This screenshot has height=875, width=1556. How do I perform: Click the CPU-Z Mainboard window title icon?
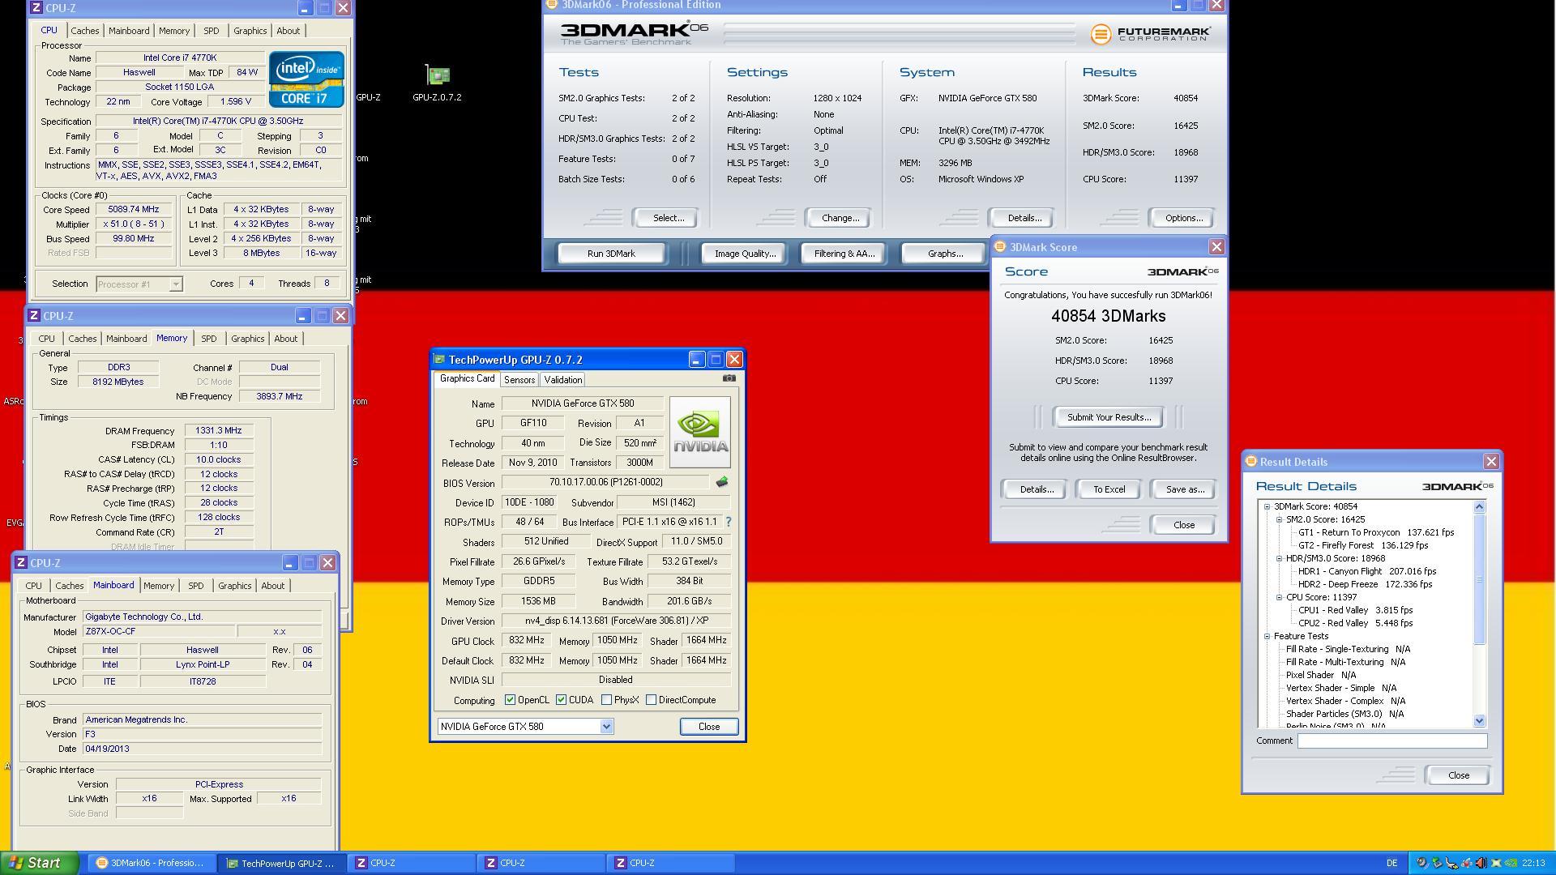coord(21,562)
